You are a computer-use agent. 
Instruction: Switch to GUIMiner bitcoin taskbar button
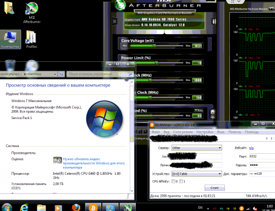click(93, 207)
